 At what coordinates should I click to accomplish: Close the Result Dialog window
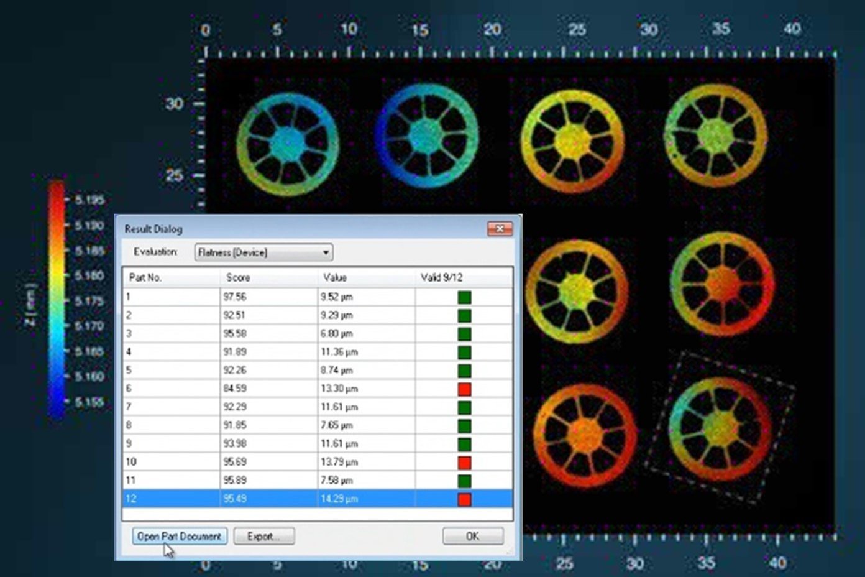click(x=500, y=229)
